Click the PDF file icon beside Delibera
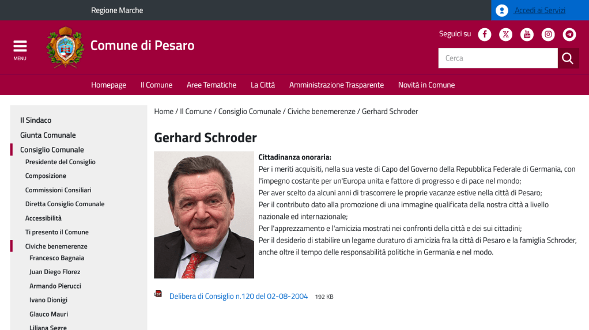Viewport: 589px width, 330px height. click(158, 294)
